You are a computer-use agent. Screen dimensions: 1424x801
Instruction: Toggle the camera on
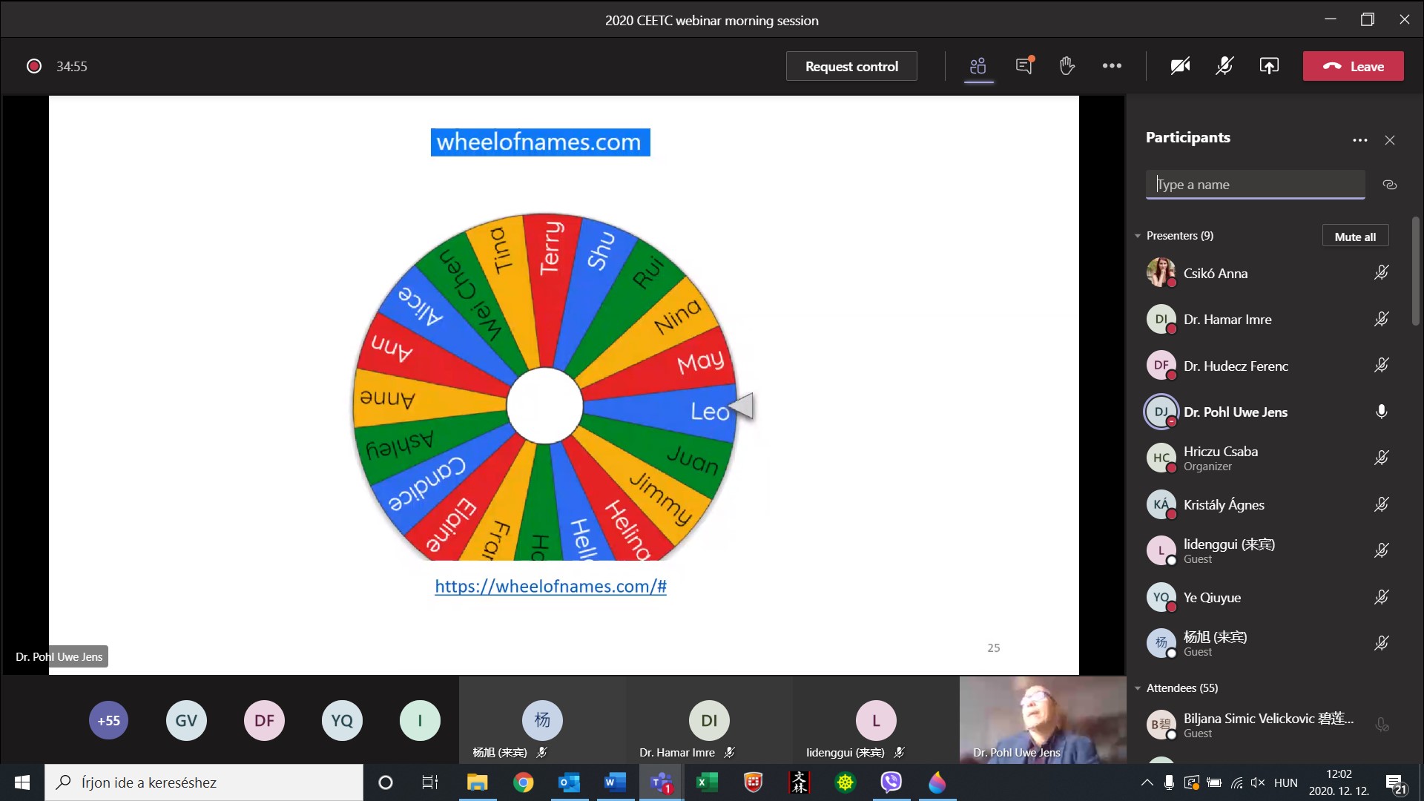click(1180, 66)
